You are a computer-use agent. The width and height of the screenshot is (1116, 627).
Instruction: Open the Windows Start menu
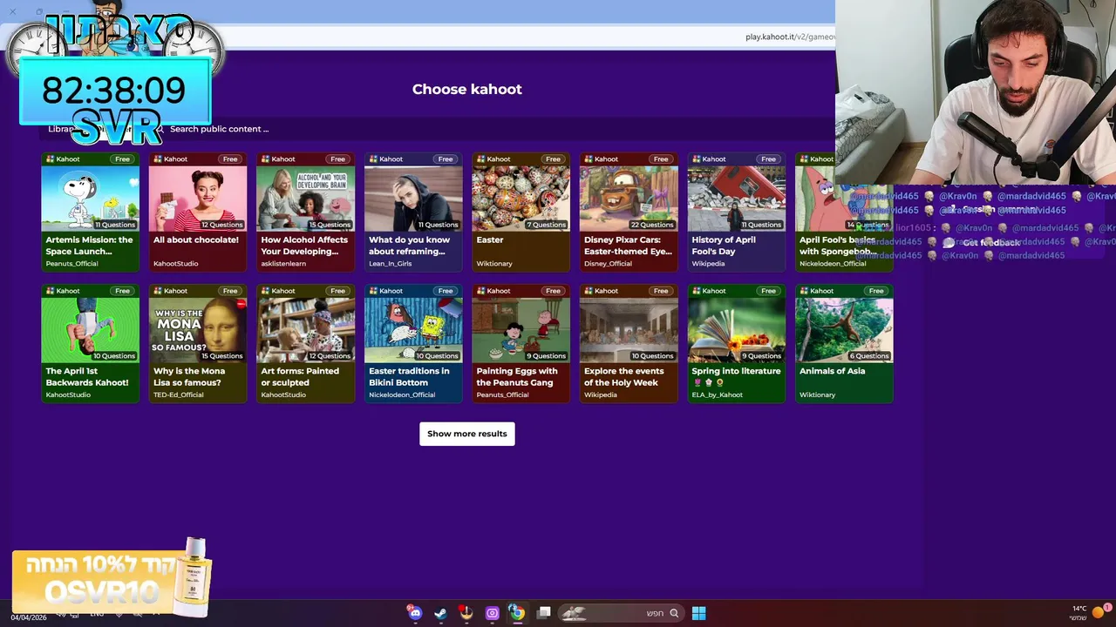click(698, 613)
